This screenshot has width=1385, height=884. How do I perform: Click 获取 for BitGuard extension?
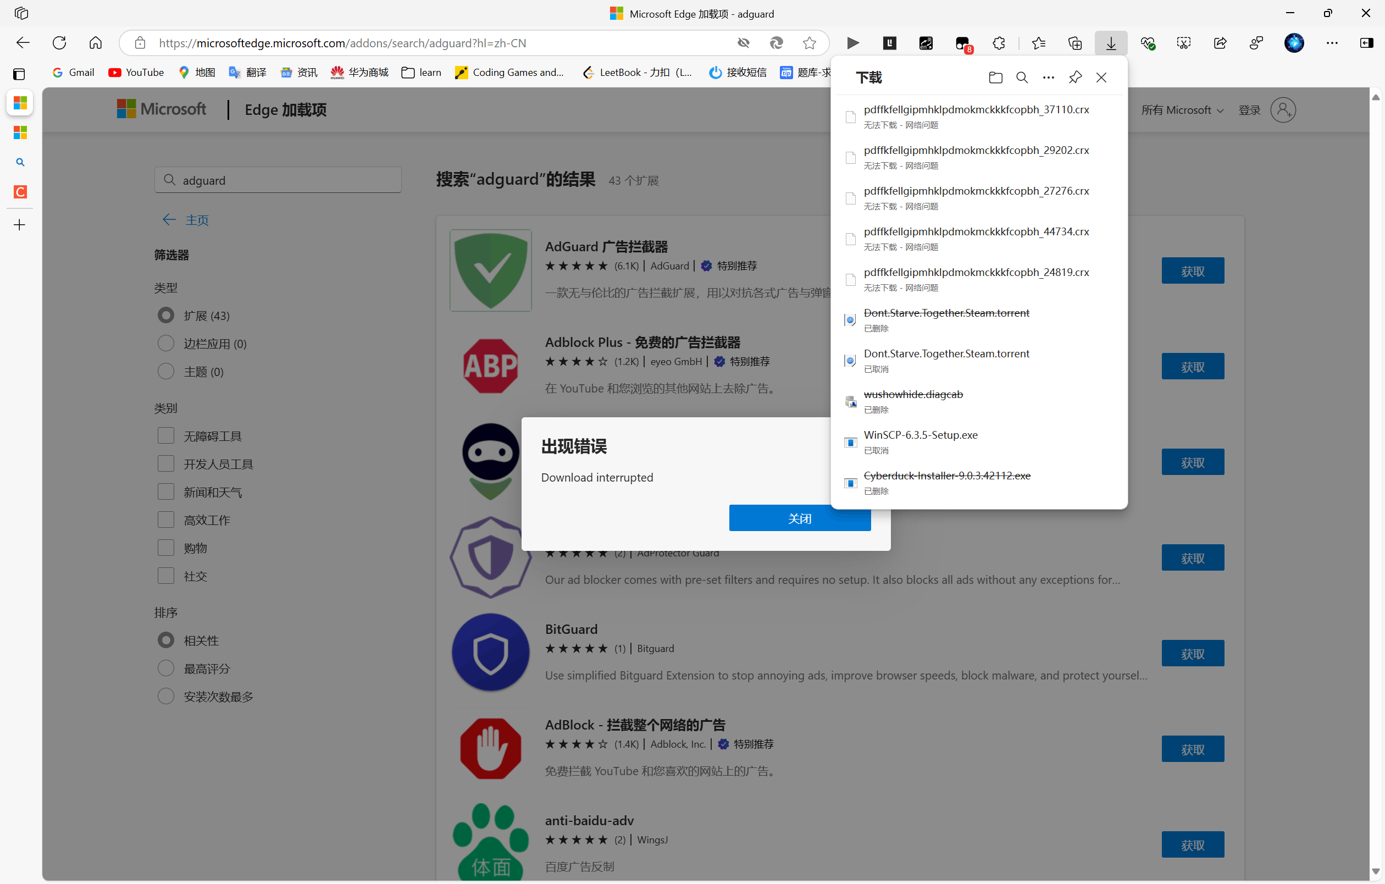1193,653
